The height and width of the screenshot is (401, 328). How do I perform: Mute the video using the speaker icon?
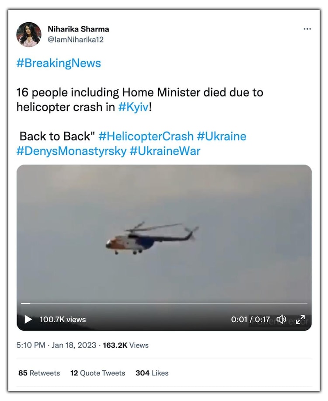click(x=281, y=319)
